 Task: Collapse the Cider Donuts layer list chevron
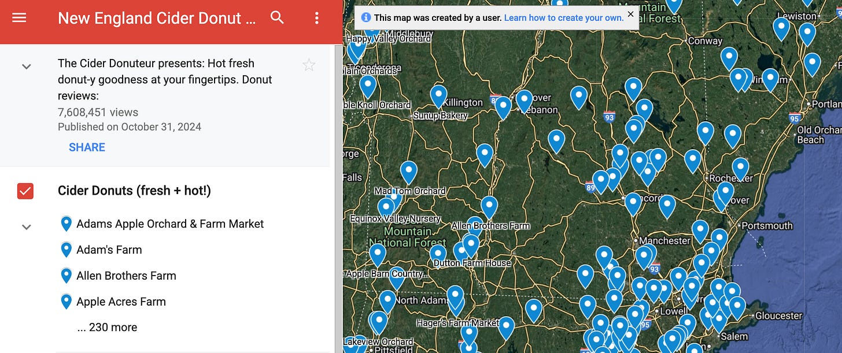[26, 227]
